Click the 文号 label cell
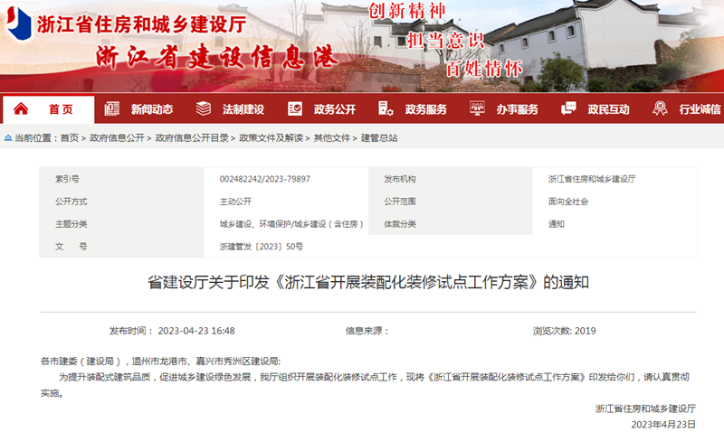This screenshot has width=724, height=432. tap(121, 247)
